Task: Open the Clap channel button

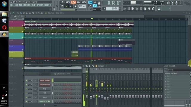Action: tap(45, 89)
